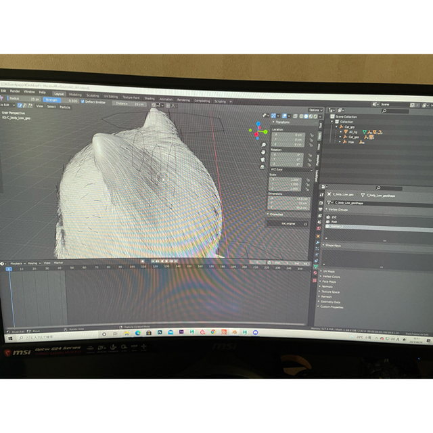433x433 pixels.
Task: Open Microsoft Edge from the taskbar
Action: click(x=137, y=333)
